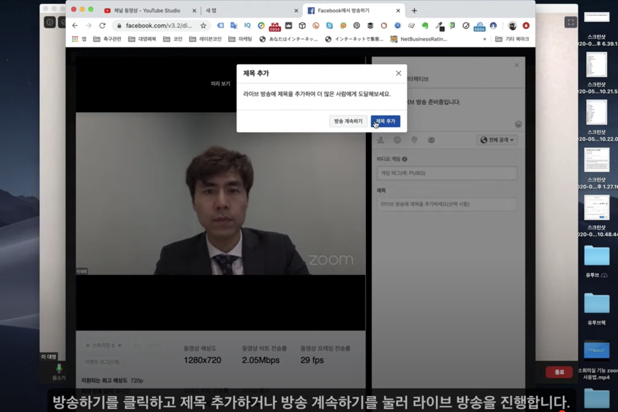Select the Facebook에서 방송하기 tab
Image resolution: width=618 pixels, height=412 pixels.
[x=354, y=11]
